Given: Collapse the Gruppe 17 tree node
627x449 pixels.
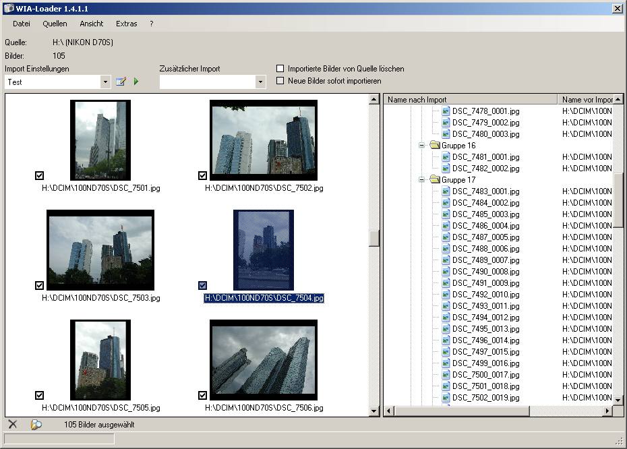Looking at the screenshot, I should 422,180.
